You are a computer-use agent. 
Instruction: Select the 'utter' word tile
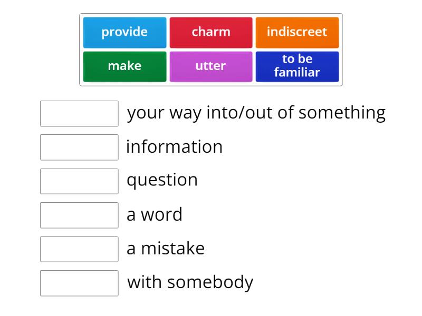point(211,66)
